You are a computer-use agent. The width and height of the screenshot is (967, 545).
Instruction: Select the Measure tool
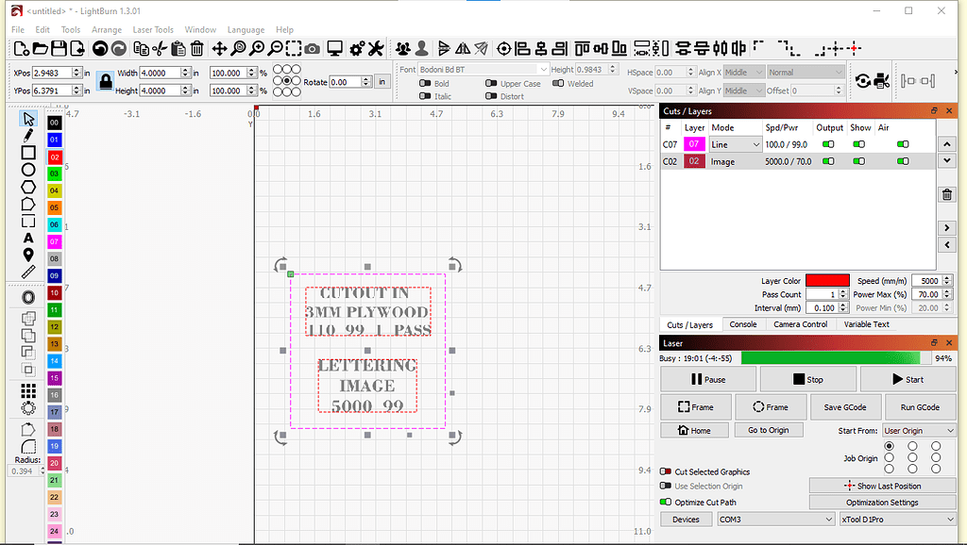point(27,272)
